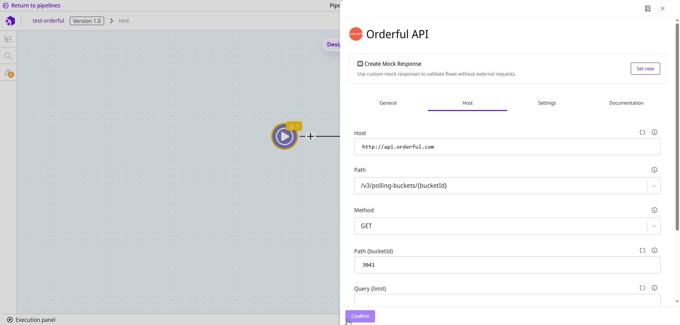The width and height of the screenshot is (680, 325).
Task: Click the trigger play node on canvas
Action: click(284, 137)
